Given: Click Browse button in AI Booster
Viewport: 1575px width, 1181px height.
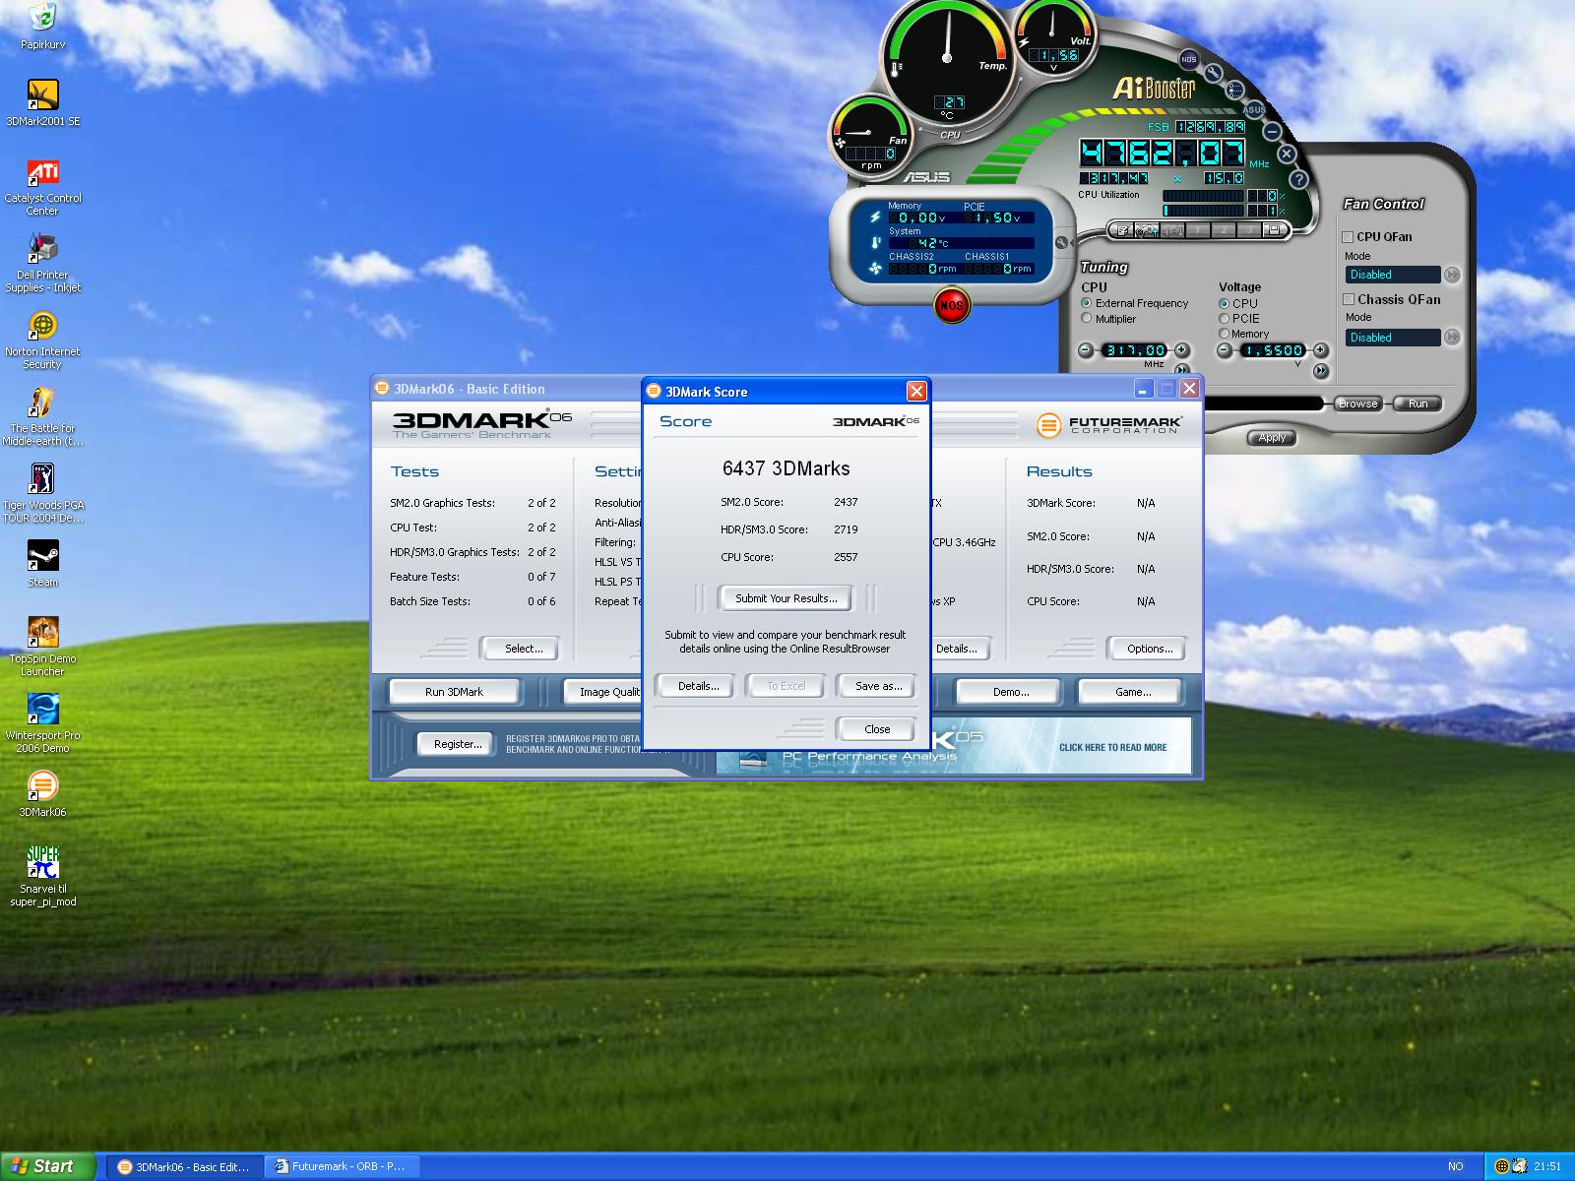Looking at the screenshot, I should tap(1357, 404).
